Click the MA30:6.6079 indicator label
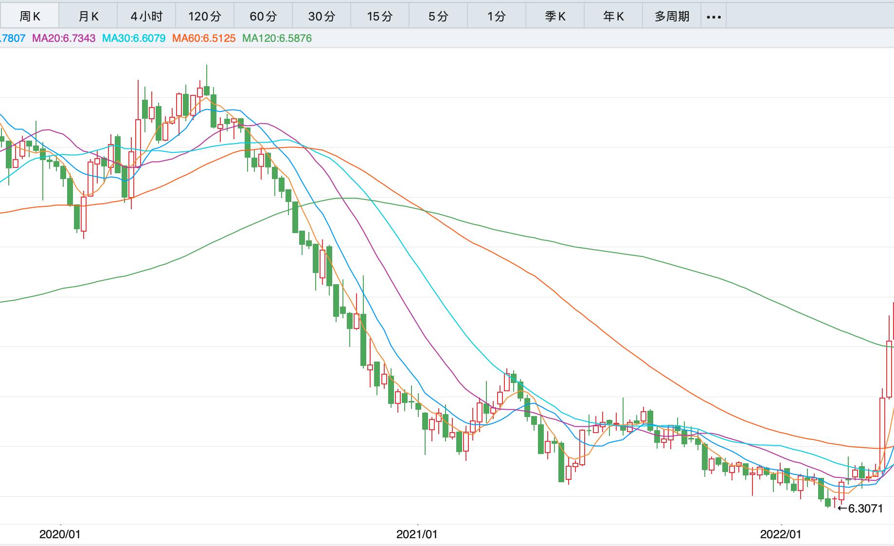The image size is (894, 546). point(134,38)
